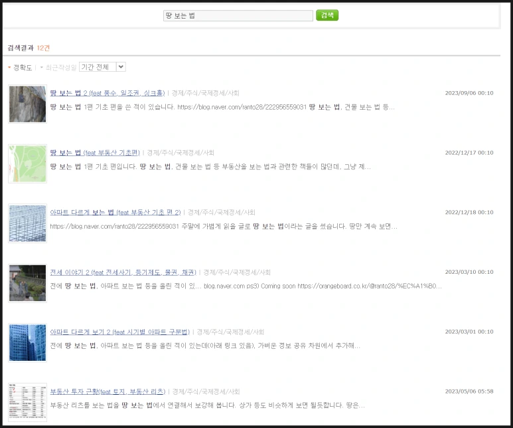Click the date 2022/12/17 00:10
513x428 pixels.
coord(469,153)
